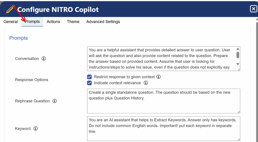Image resolution: width=258 pixels, height=142 pixels.
Task: Click inside the Conversation prompt text area
Action: [162, 59]
